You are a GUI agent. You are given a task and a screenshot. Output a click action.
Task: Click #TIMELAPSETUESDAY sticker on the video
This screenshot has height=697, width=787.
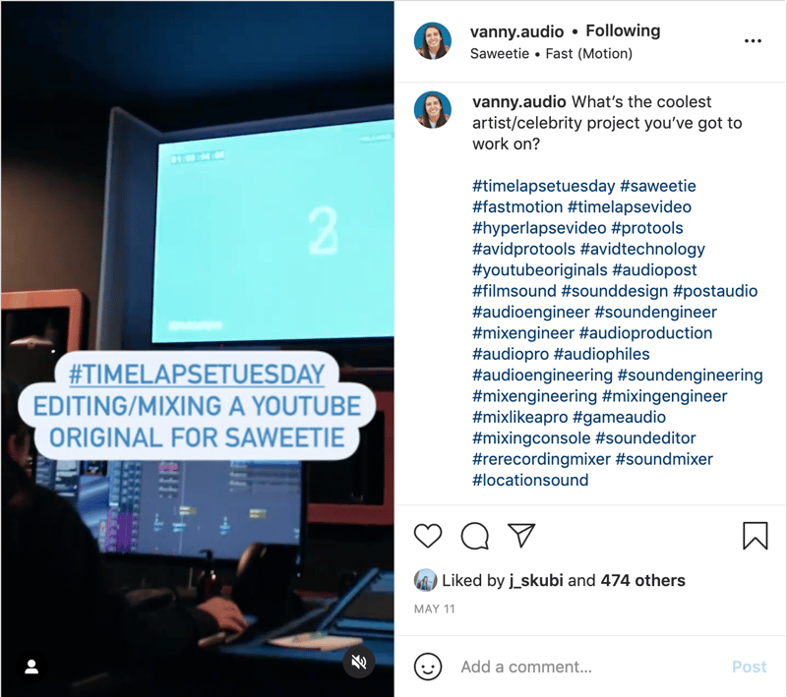[x=197, y=375]
